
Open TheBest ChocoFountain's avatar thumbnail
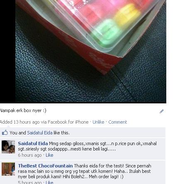[x=8, y=169]
